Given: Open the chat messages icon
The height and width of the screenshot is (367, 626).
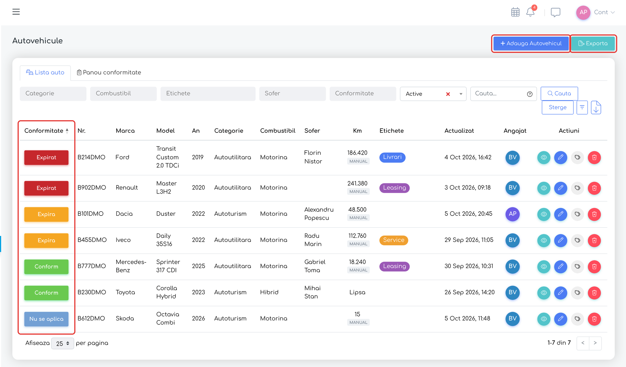Looking at the screenshot, I should tap(555, 12).
